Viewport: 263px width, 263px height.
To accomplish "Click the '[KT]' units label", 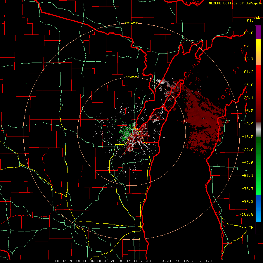I will pyautogui.click(x=250, y=20).
